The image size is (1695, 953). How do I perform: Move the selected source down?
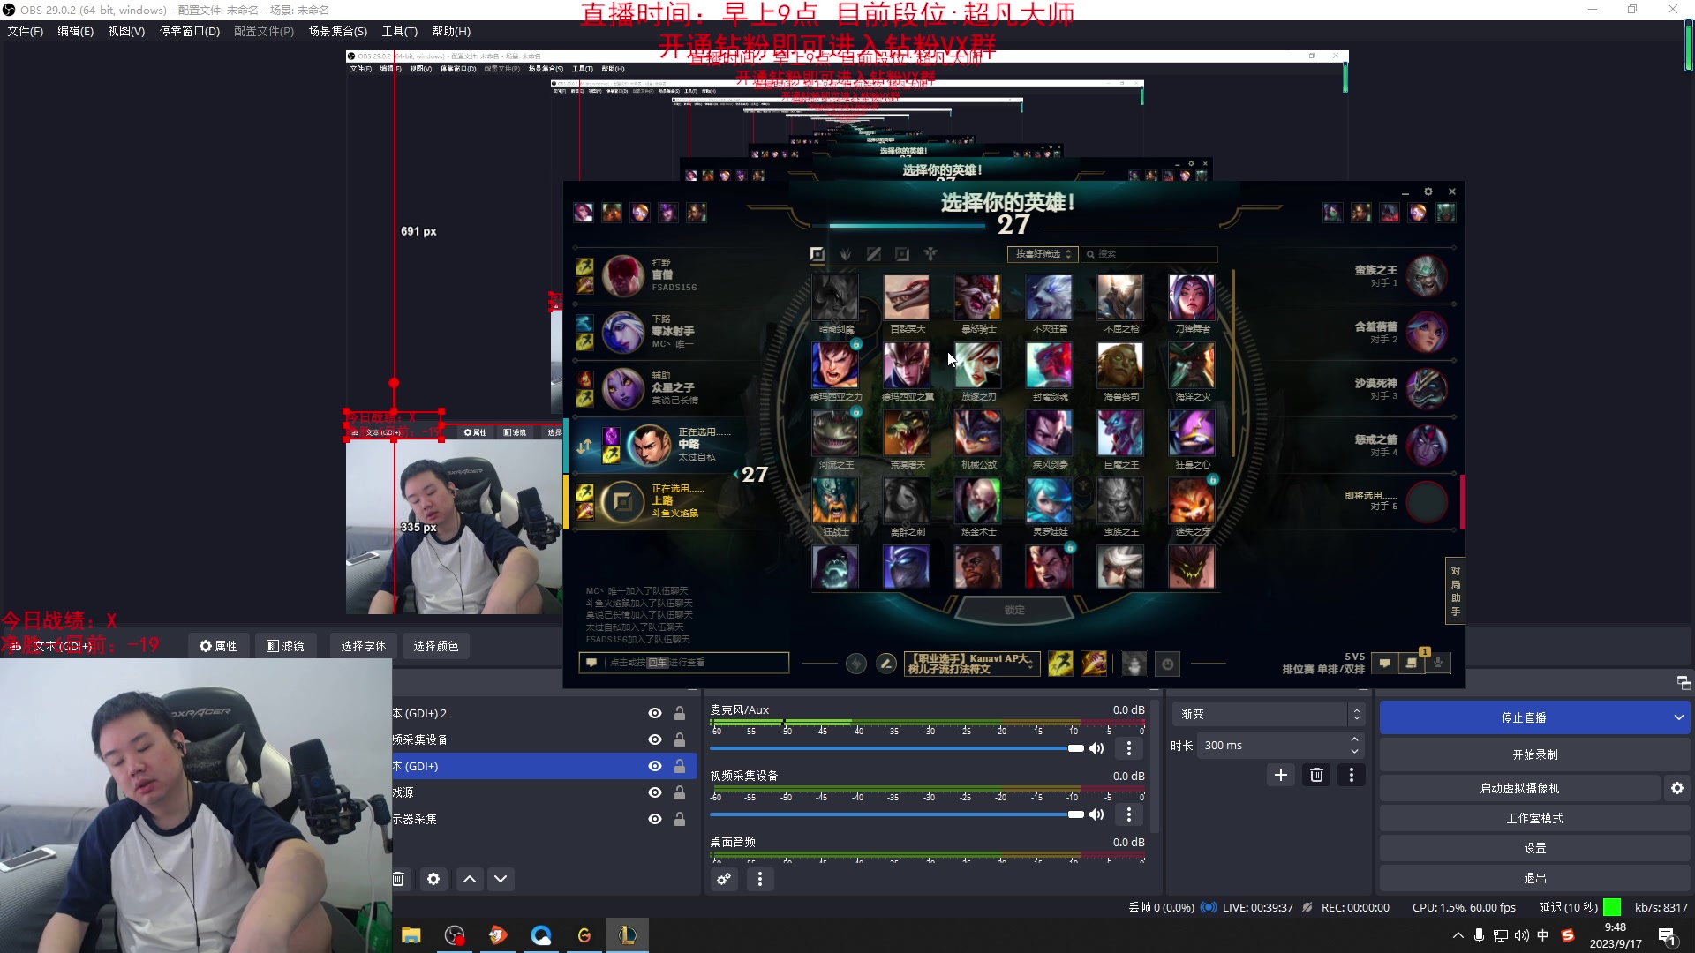click(x=501, y=879)
